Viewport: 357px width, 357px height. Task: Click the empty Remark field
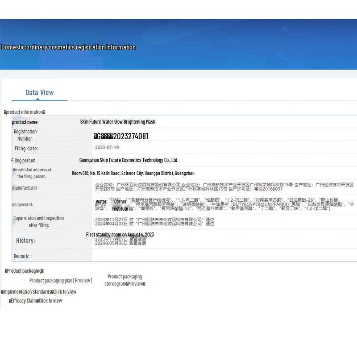pos(223,256)
